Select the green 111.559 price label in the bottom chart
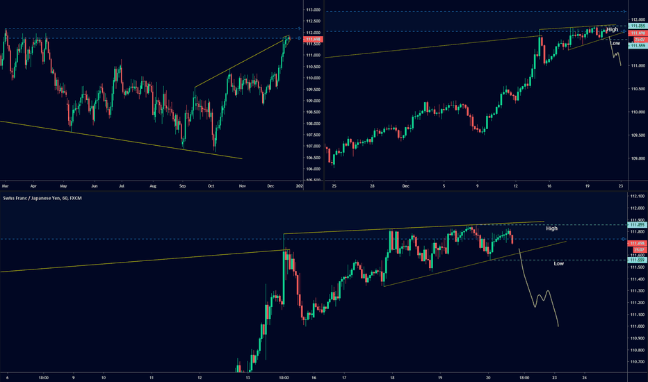Image resolution: width=648 pixels, height=382 pixels. [x=638, y=260]
